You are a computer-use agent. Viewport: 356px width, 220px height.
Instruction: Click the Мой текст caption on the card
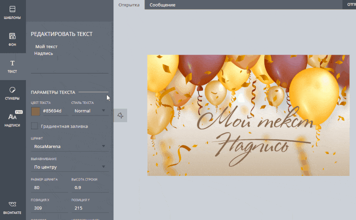[x=255, y=120]
